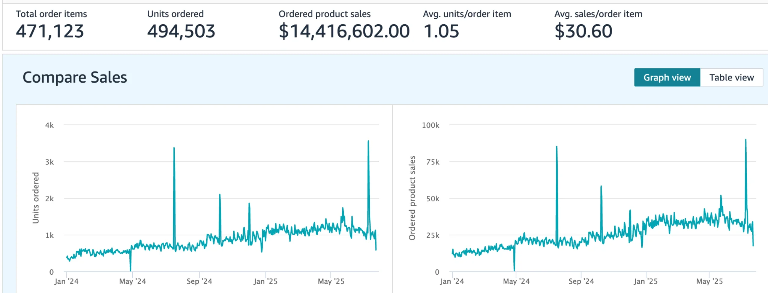Click the Units ordered total 494,503

pyautogui.click(x=181, y=31)
